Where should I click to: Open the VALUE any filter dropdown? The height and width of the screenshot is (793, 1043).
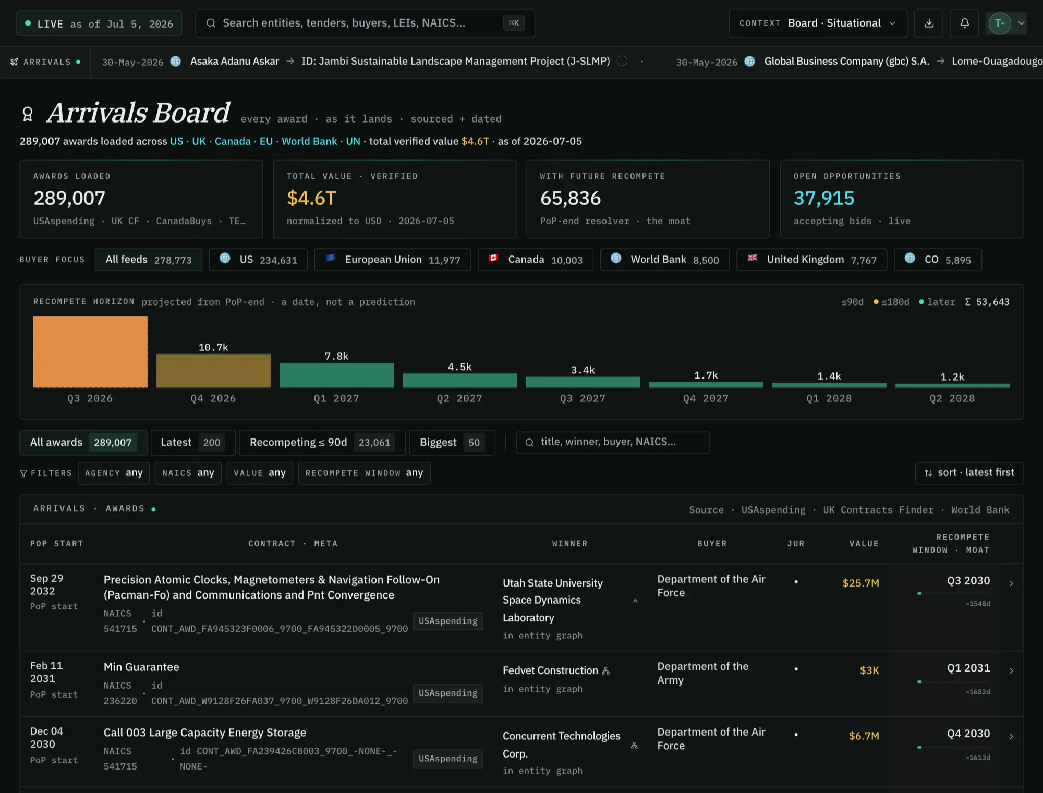coord(260,473)
